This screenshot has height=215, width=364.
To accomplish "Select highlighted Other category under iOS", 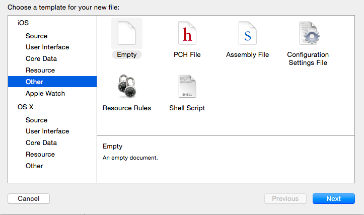I will point(52,82).
